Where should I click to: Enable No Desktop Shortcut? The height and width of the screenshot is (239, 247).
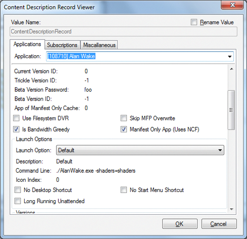click(x=18, y=190)
